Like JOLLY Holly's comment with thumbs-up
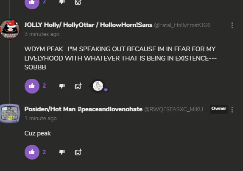Screen dimensions: 243x171 pos(32,86)
